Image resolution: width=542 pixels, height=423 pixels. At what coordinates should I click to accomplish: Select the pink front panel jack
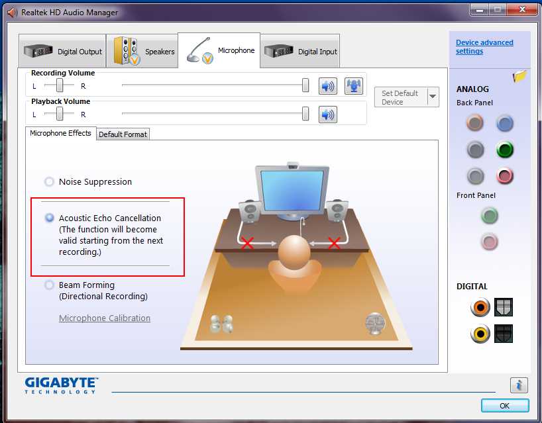click(490, 242)
